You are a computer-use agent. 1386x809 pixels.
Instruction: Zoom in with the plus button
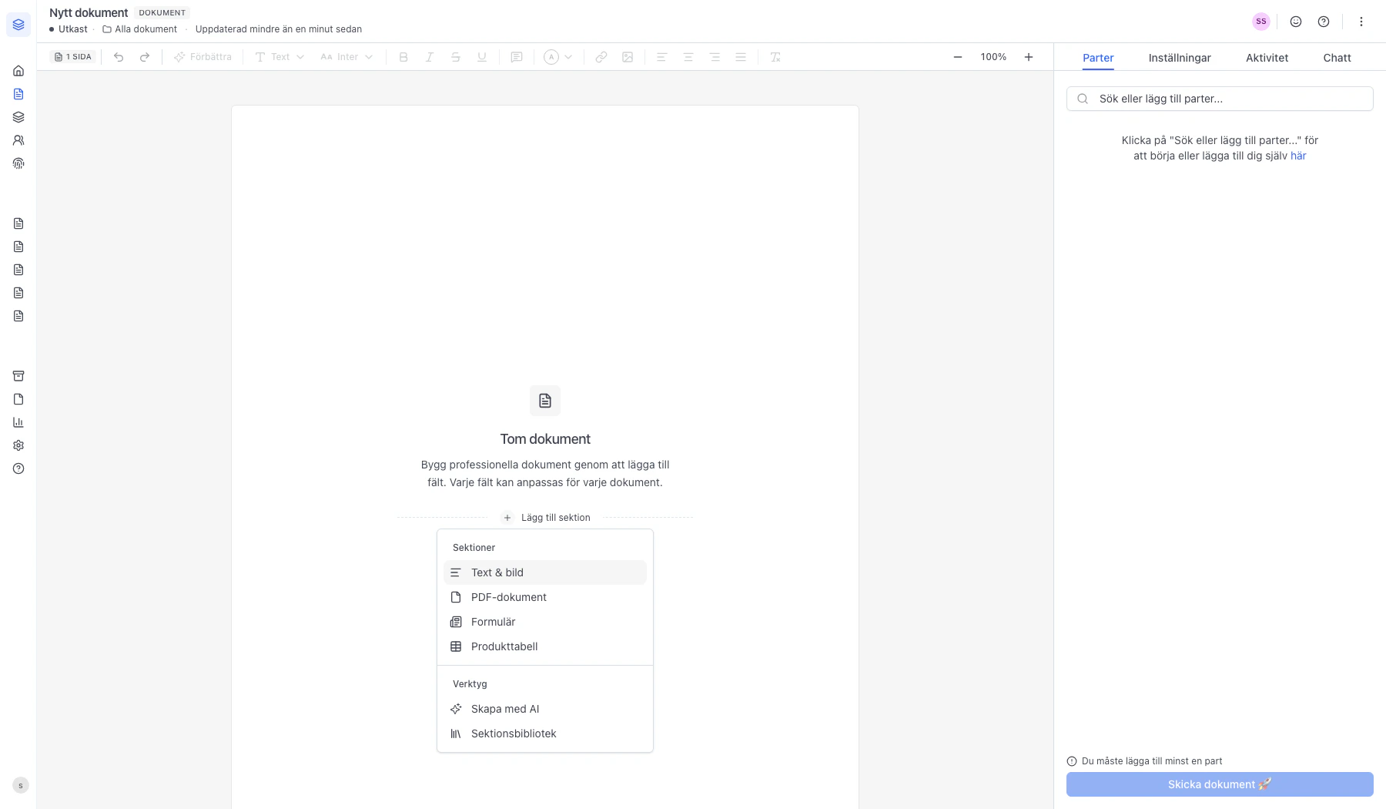[x=1029, y=57]
